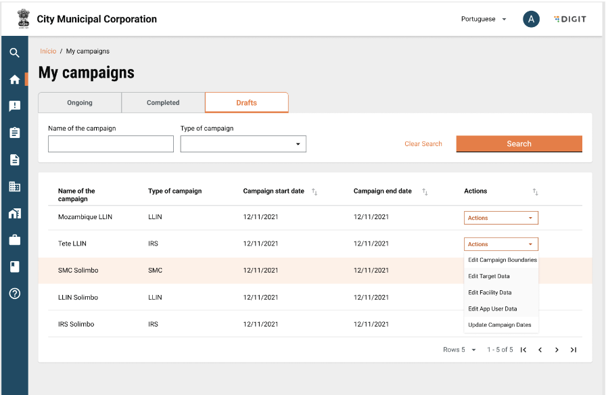
Task: Click the orange Search button
Action: click(519, 144)
